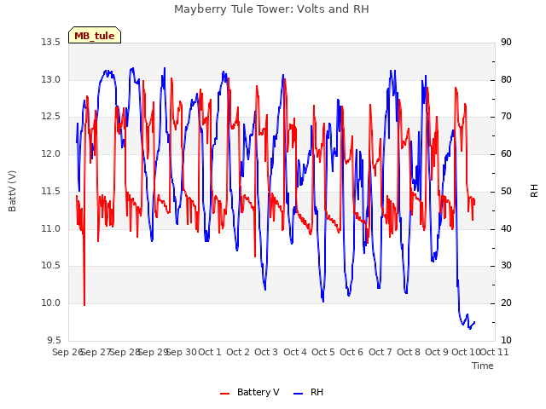The width and height of the screenshot is (546, 409).
Task: Click the 13.0 left axis tick
Action: [x=51, y=79]
